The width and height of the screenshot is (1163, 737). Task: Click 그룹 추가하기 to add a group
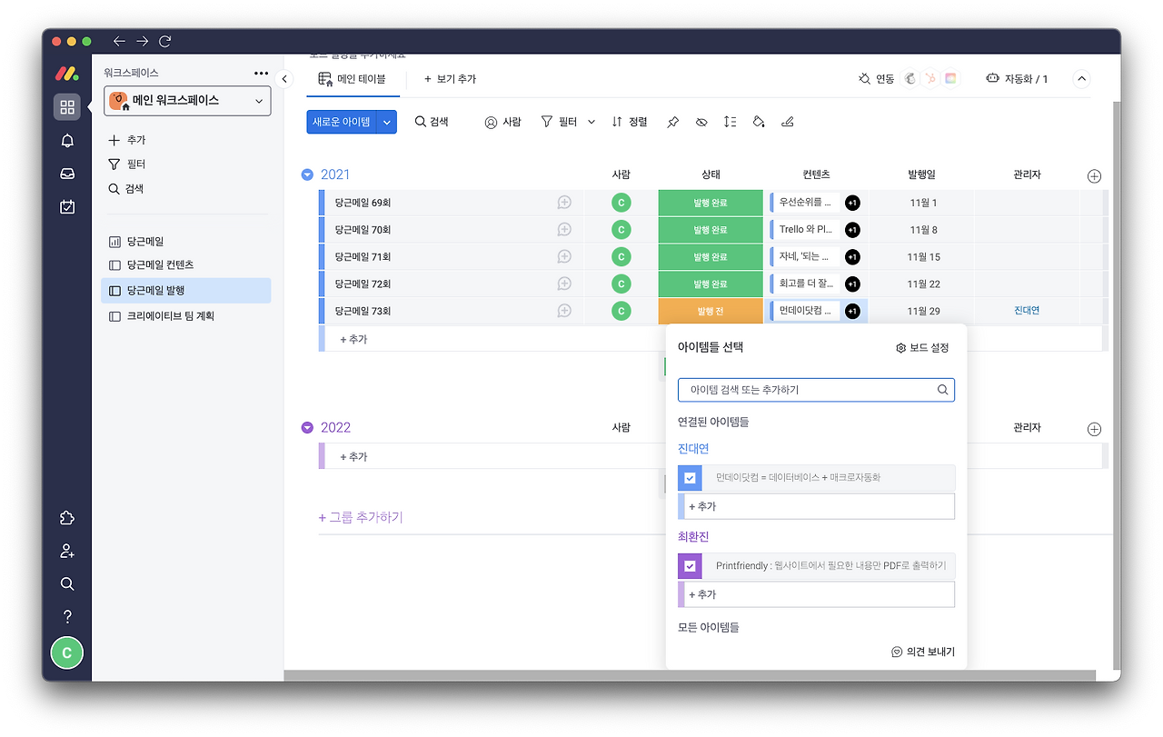click(361, 517)
